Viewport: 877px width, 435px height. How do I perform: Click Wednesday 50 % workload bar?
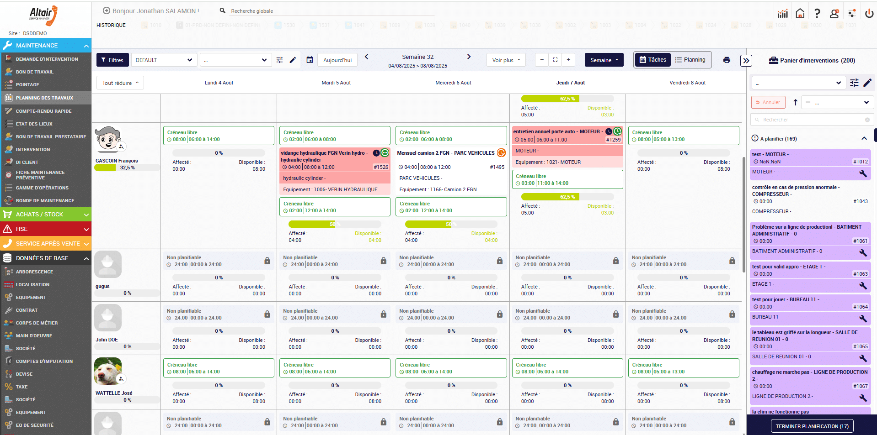pyautogui.click(x=451, y=224)
